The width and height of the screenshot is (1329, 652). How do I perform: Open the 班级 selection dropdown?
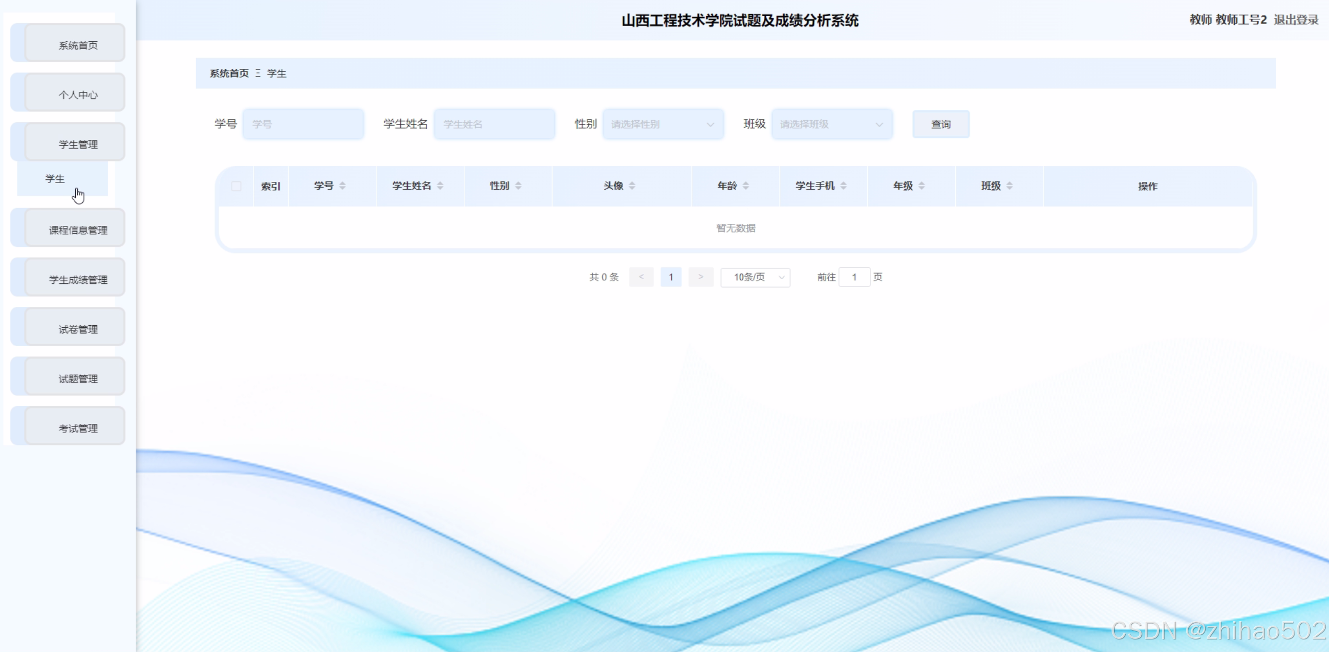(831, 124)
